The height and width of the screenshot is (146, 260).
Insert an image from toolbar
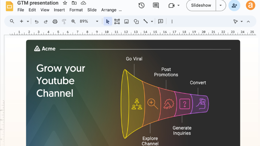tap(126, 21)
